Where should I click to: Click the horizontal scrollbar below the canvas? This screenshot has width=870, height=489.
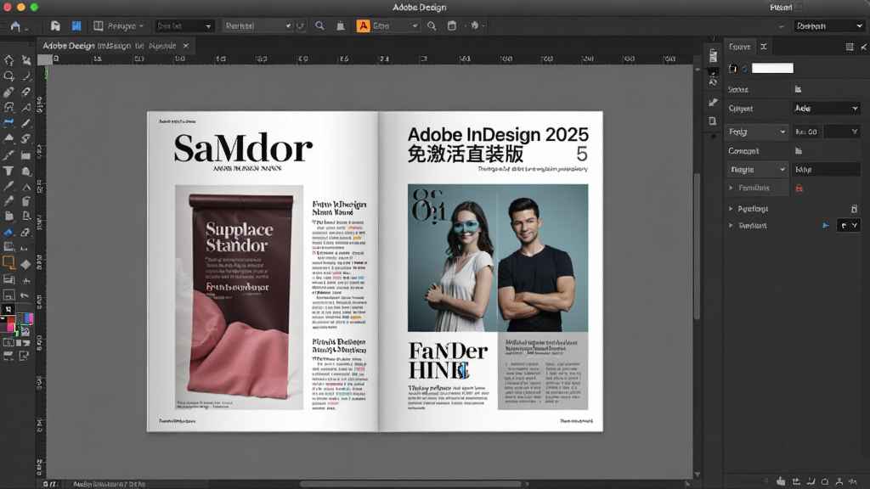pyautogui.click(x=410, y=484)
